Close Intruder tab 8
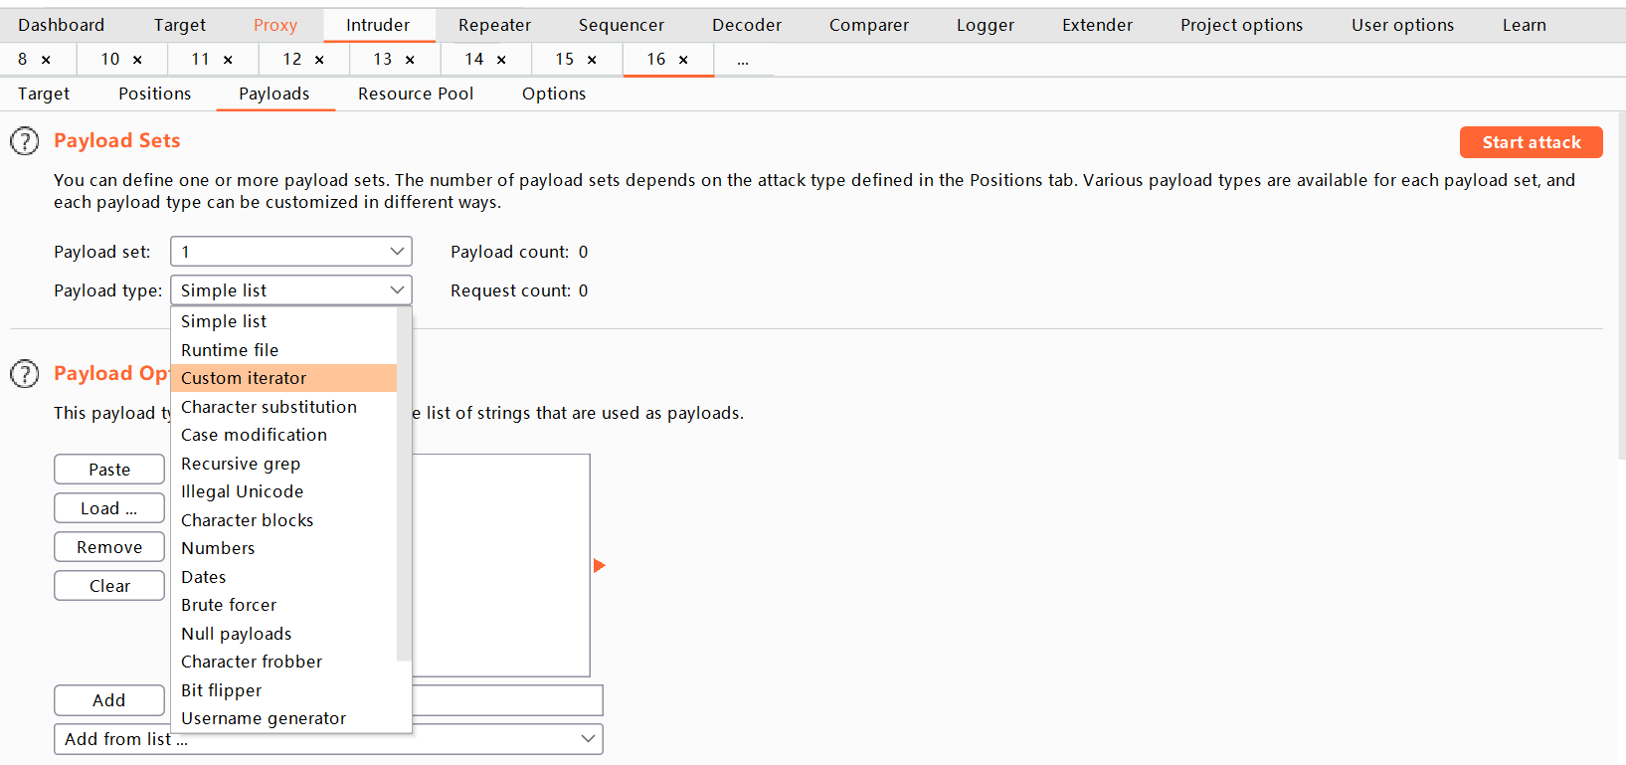The width and height of the screenshot is (1626, 765). 46,60
